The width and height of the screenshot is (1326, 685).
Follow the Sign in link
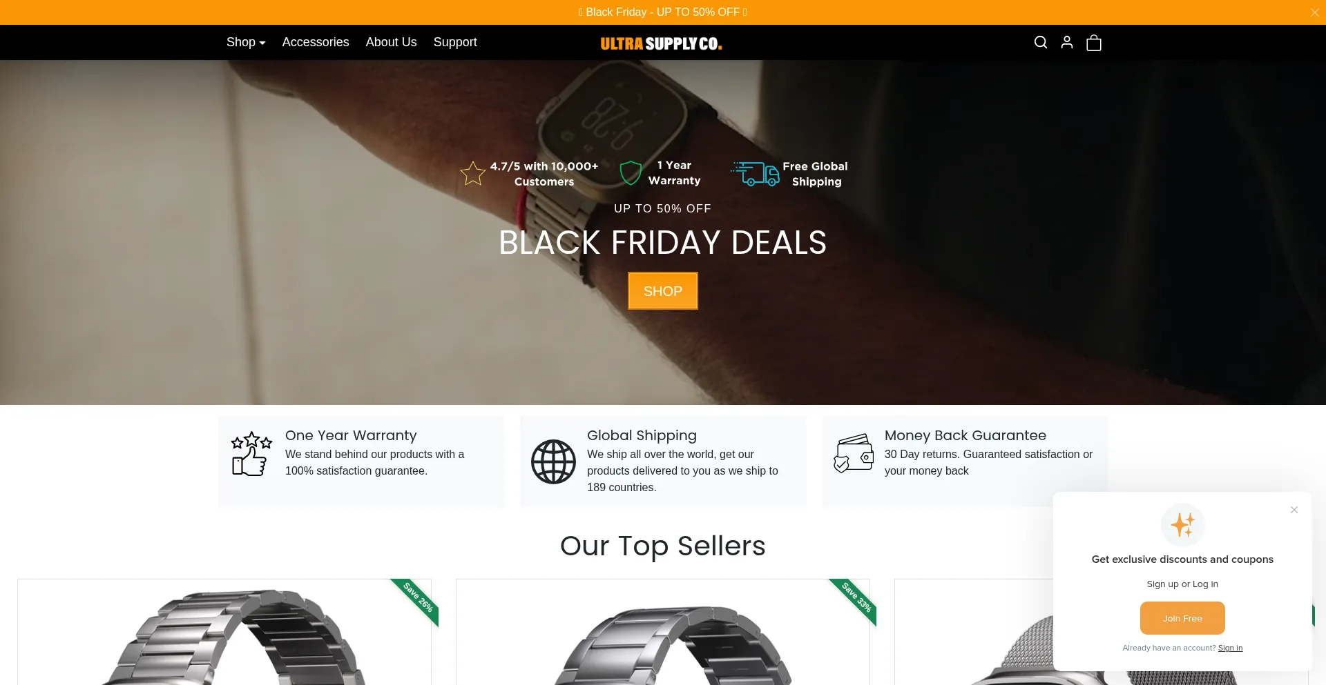1230,648
